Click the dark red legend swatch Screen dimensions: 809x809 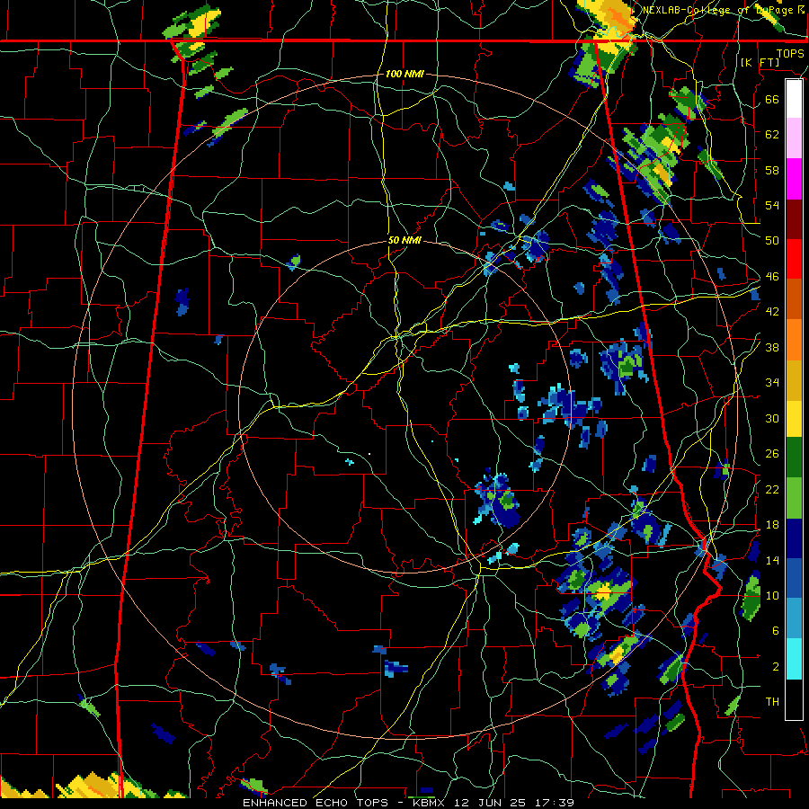pos(794,219)
